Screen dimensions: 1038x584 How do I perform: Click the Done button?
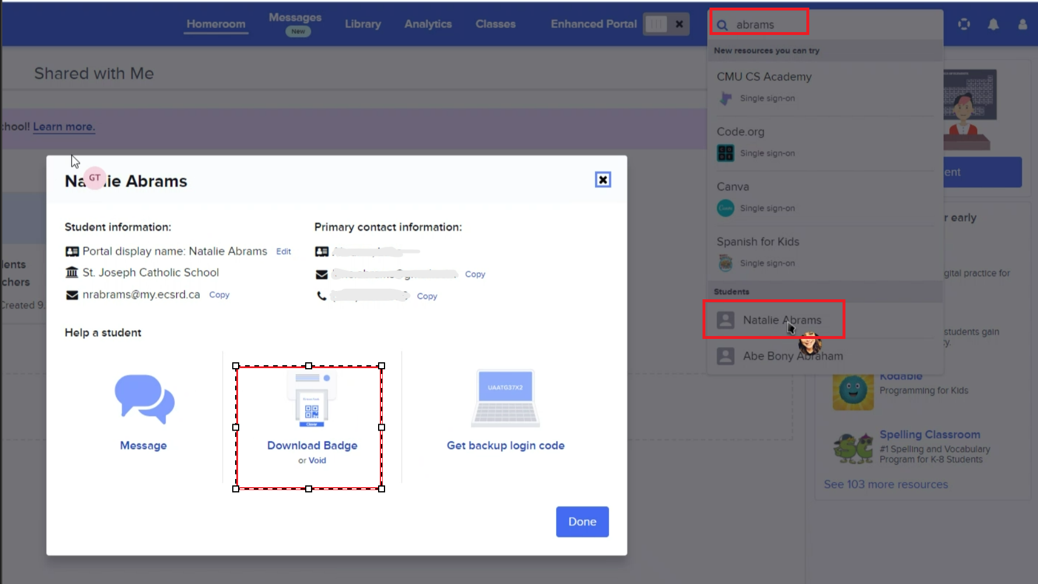[x=582, y=522]
